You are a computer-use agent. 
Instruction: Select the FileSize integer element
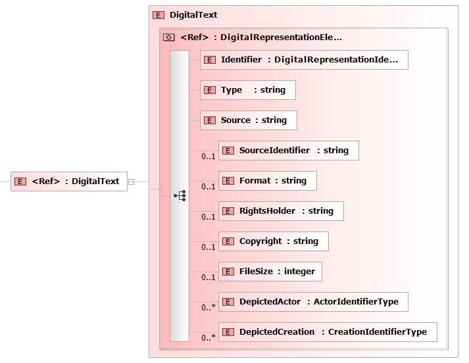click(270, 272)
